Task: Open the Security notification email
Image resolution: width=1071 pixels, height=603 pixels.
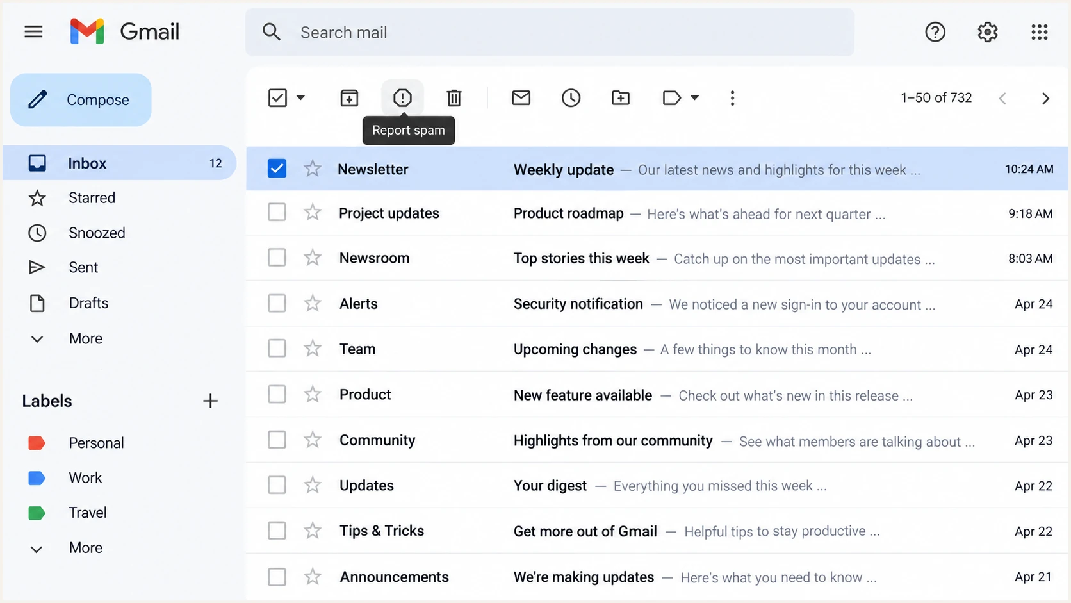Action: click(x=657, y=304)
